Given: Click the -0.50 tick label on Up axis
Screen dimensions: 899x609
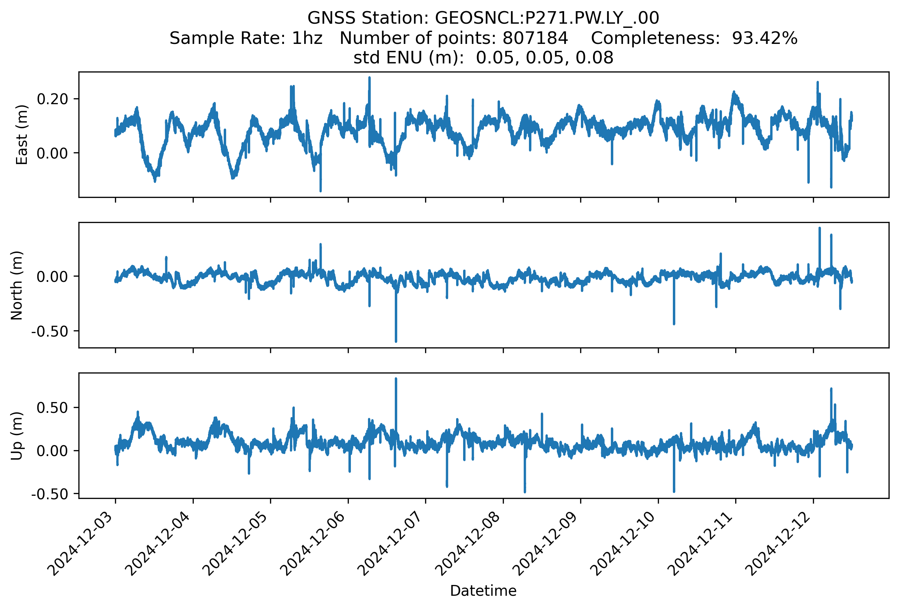Looking at the screenshot, I should coord(50,494).
